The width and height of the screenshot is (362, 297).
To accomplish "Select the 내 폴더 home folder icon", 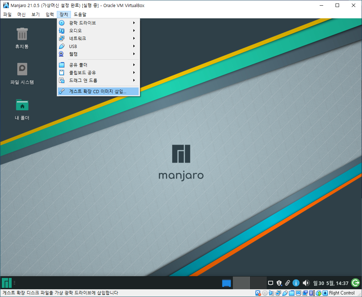I will point(22,109).
